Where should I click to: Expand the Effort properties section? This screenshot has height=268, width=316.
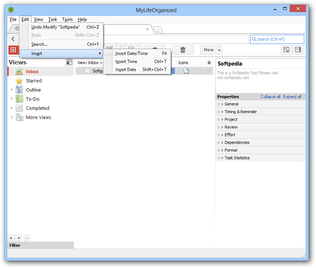(222, 135)
